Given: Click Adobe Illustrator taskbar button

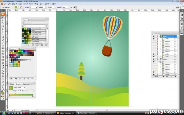Looking at the screenshot, I should click(x=66, y=113).
